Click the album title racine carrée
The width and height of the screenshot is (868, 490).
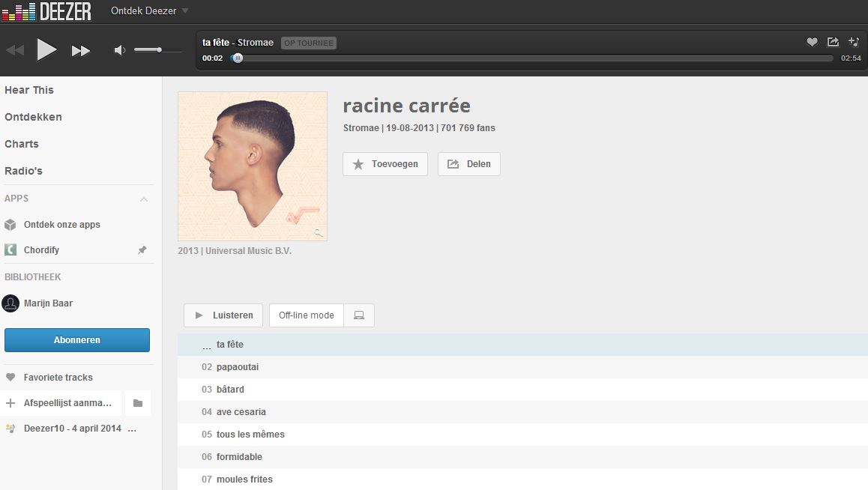[407, 106]
